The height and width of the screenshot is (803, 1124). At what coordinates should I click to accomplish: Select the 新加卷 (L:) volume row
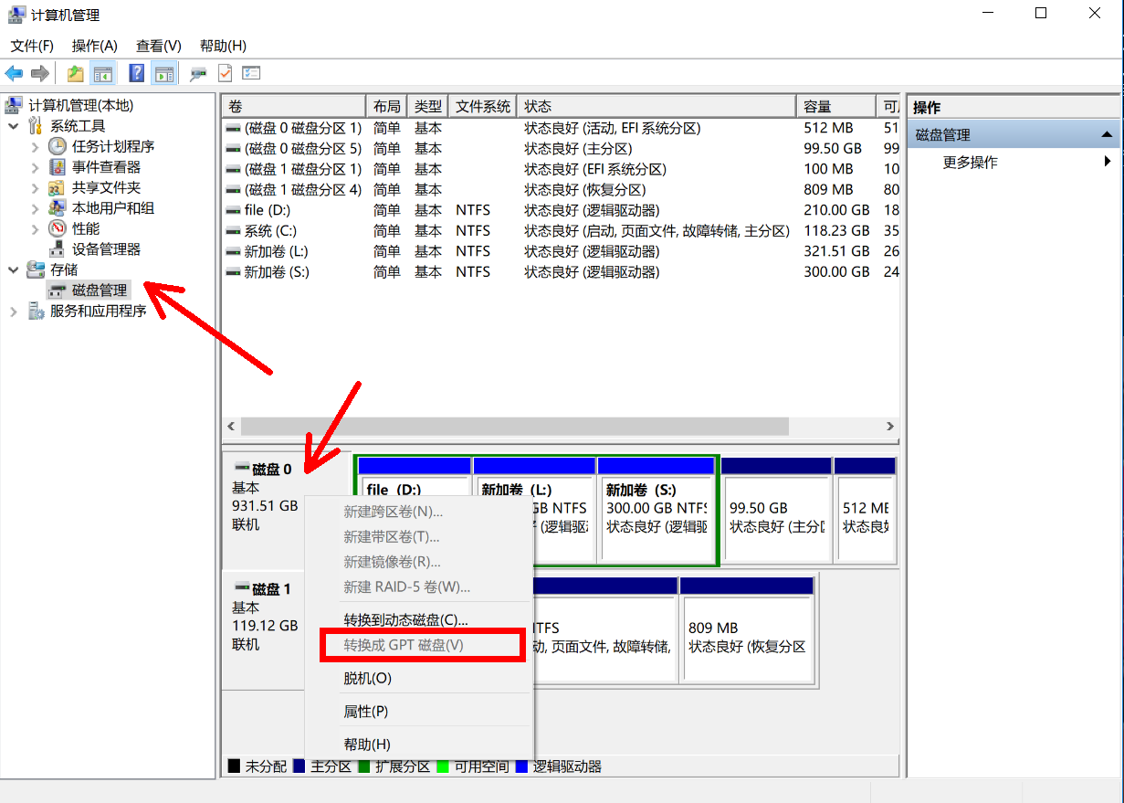pos(561,251)
